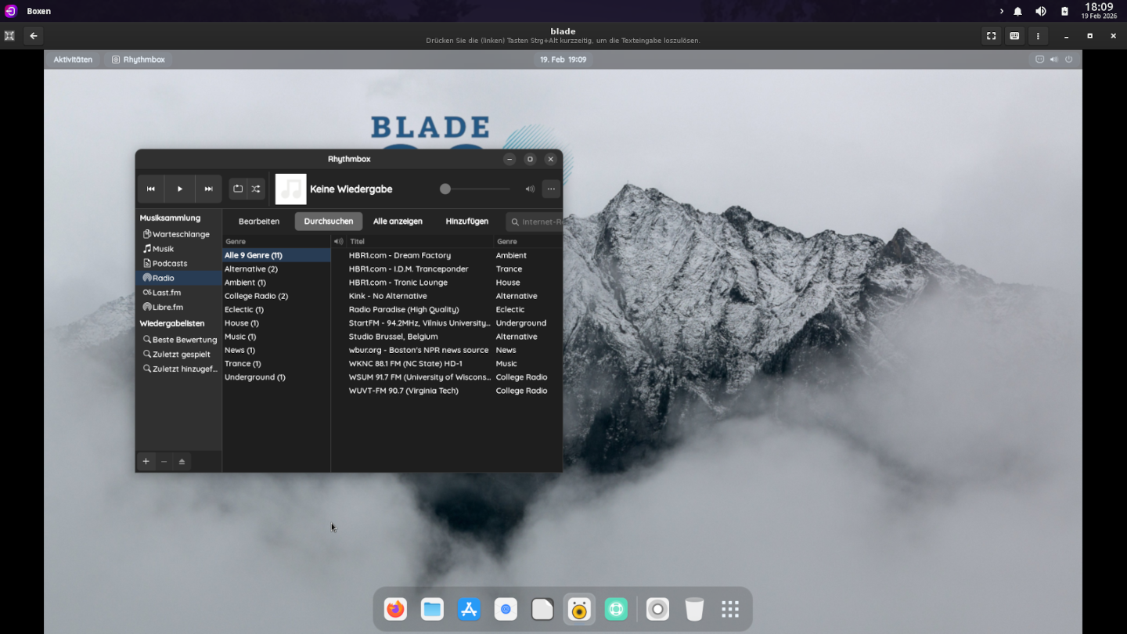Open the three-dot menu in Rhythmbox toolbar
The width and height of the screenshot is (1127, 634).
pyautogui.click(x=551, y=189)
